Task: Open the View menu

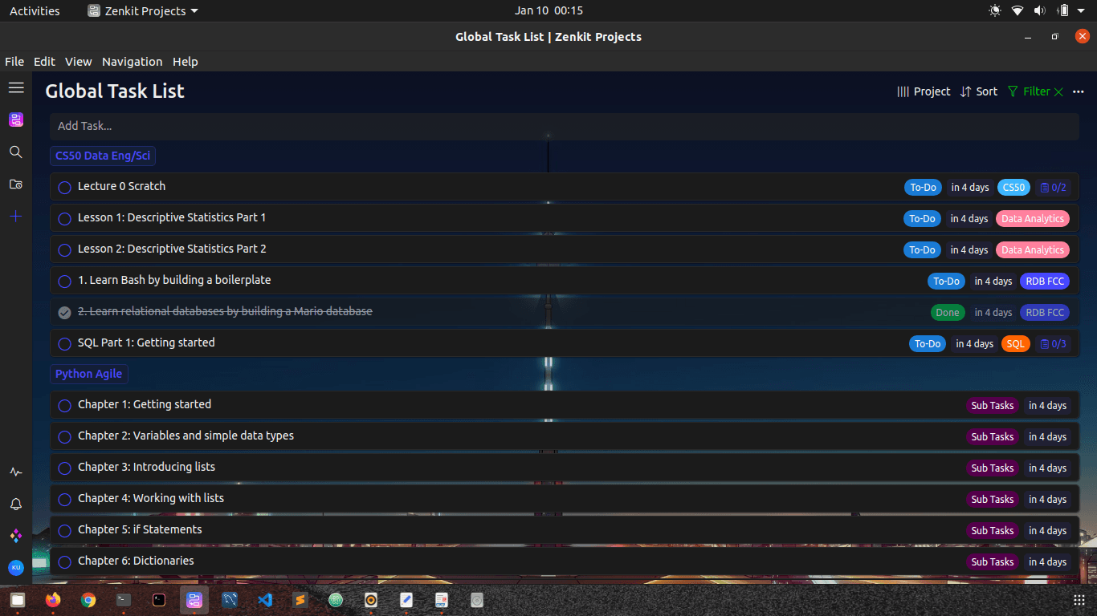Action: coord(78,62)
